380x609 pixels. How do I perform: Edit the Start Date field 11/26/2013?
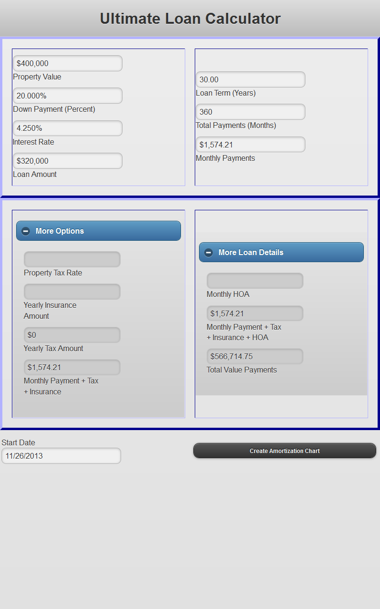tap(61, 456)
